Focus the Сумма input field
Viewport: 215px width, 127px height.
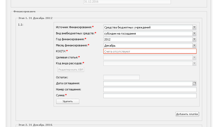[x=150, y=96]
